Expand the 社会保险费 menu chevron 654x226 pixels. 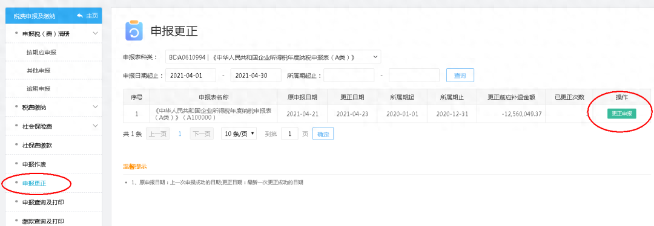pyautogui.click(x=95, y=126)
